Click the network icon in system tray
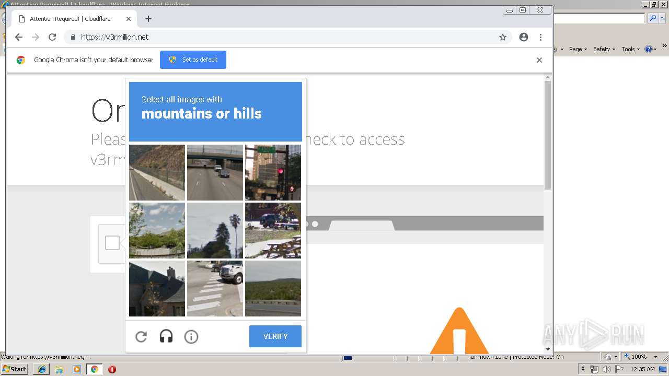The image size is (669, 376). [x=594, y=369]
